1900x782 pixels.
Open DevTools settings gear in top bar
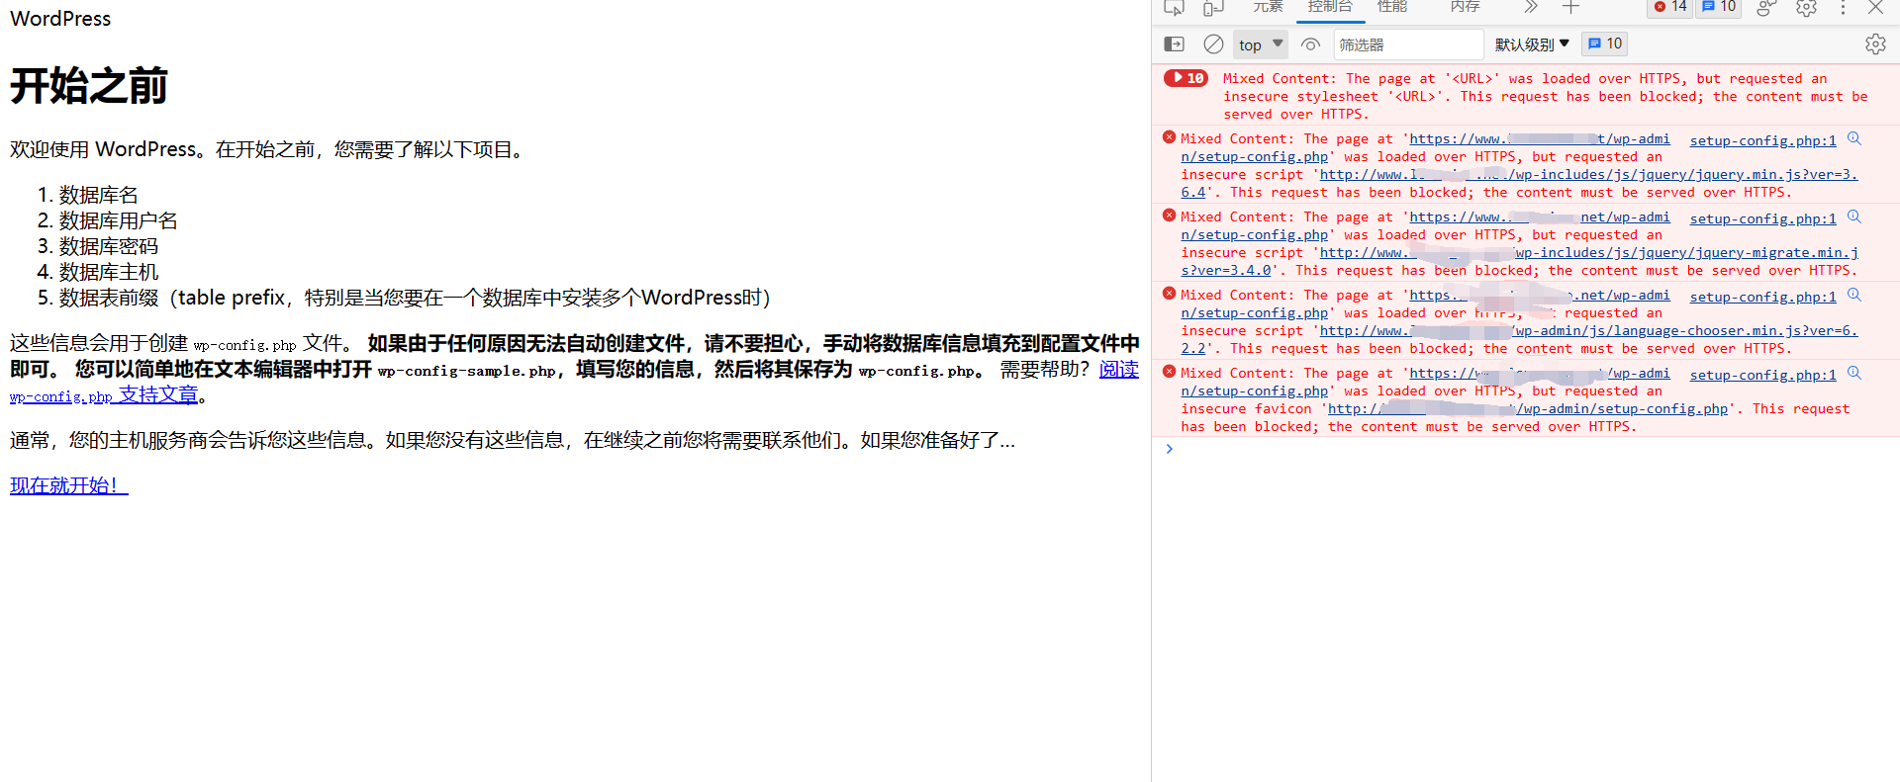coord(1806,8)
